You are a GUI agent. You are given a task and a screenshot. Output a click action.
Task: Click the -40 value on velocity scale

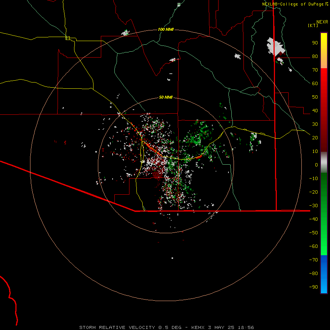click(313, 219)
